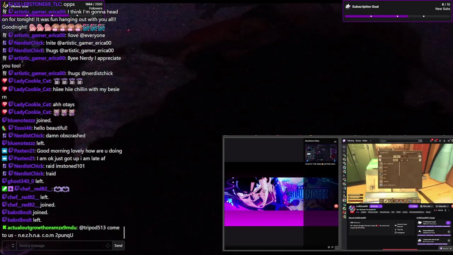Open Following tab in Twitch window

(351, 141)
